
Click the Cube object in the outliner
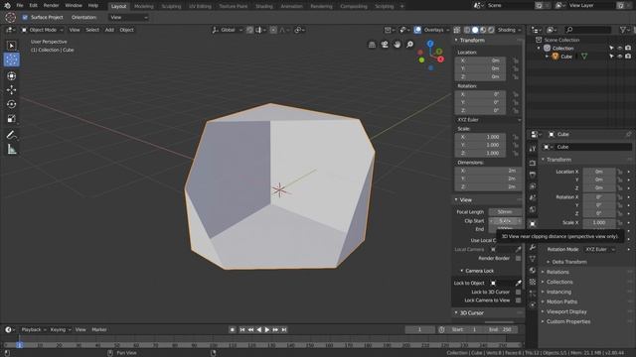point(566,57)
